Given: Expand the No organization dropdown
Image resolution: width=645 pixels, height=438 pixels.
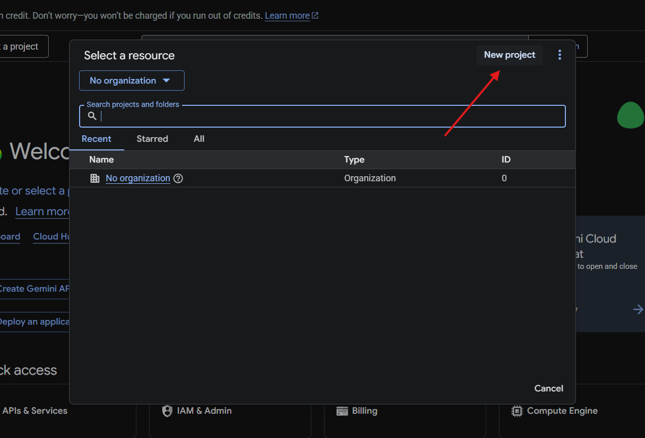Looking at the screenshot, I should pyautogui.click(x=132, y=81).
